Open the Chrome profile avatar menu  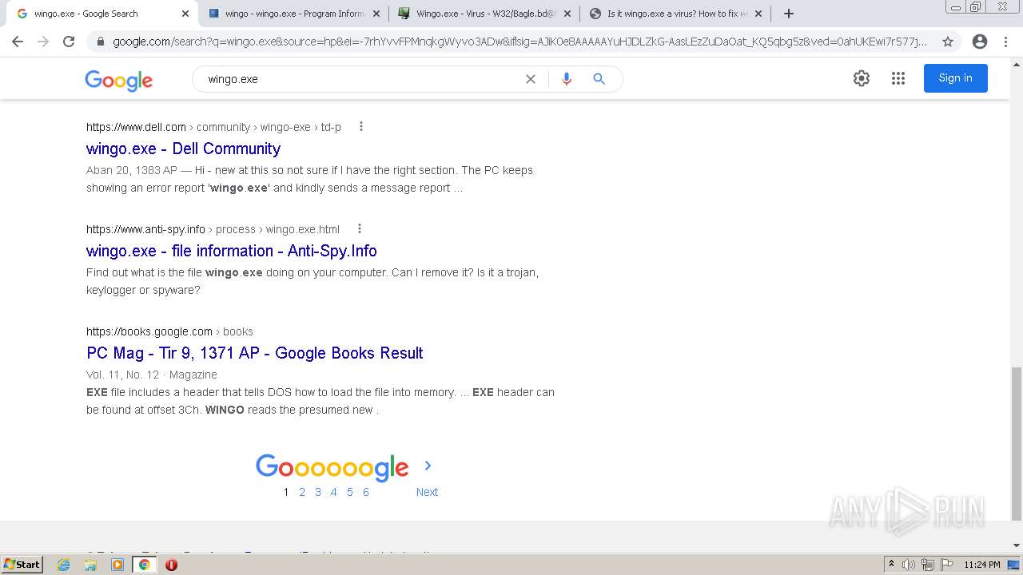pos(980,42)
